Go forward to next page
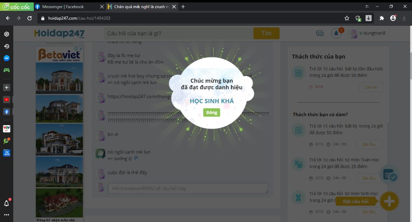Image resolution: width=412 pixels, height=222 pixels. point(19,18)
